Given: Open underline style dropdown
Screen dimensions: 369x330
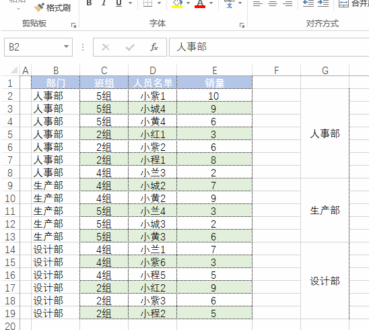Looking at the screenshot, I should click(130, 3).
